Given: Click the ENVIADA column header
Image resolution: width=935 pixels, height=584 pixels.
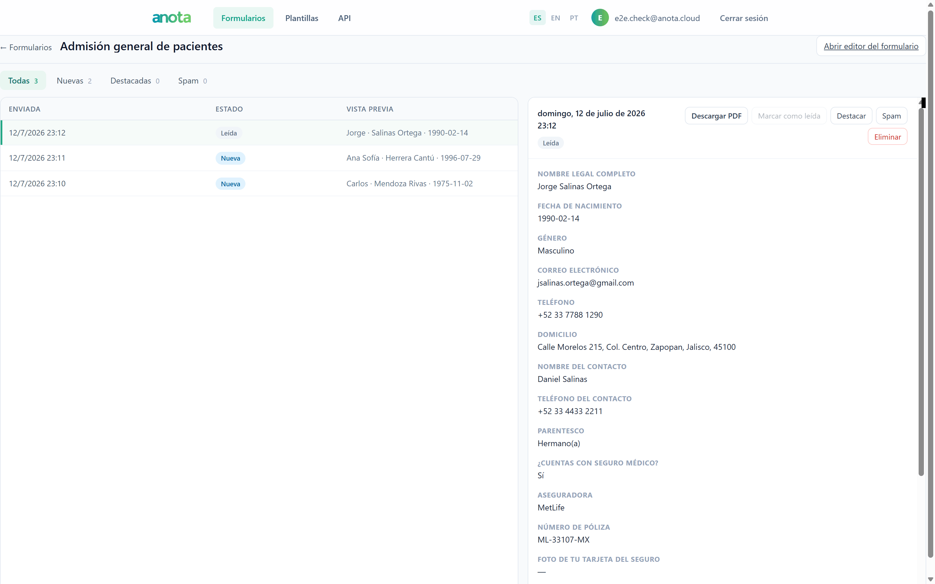Looking at the screenshot, I should pos(24,109).
